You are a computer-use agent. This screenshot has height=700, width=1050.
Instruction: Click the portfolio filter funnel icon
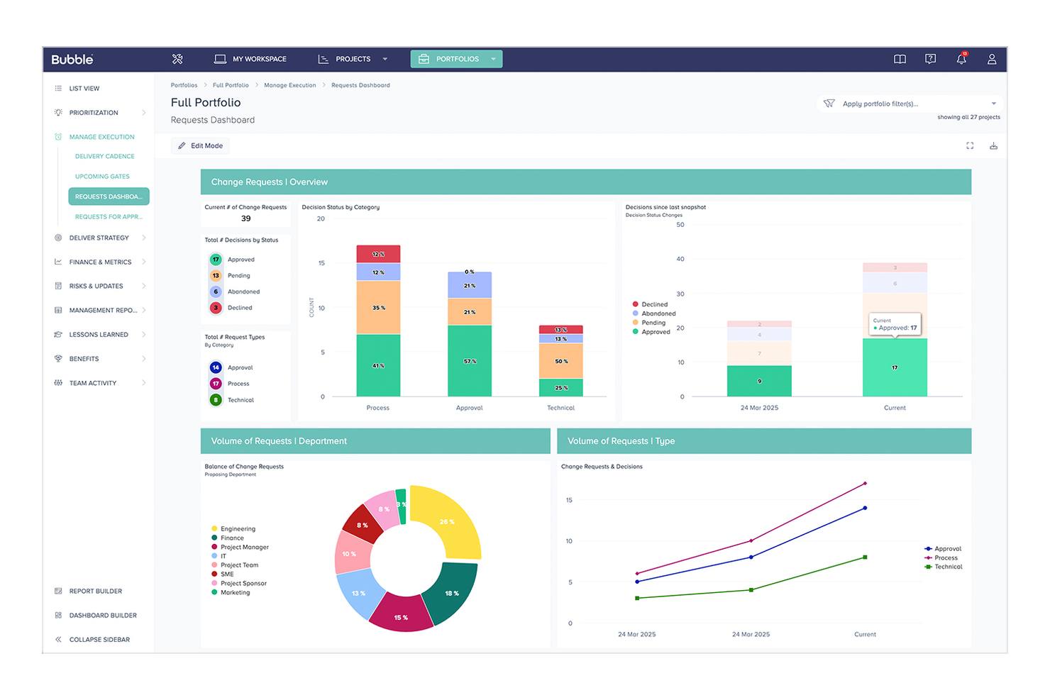click(829, 104)
